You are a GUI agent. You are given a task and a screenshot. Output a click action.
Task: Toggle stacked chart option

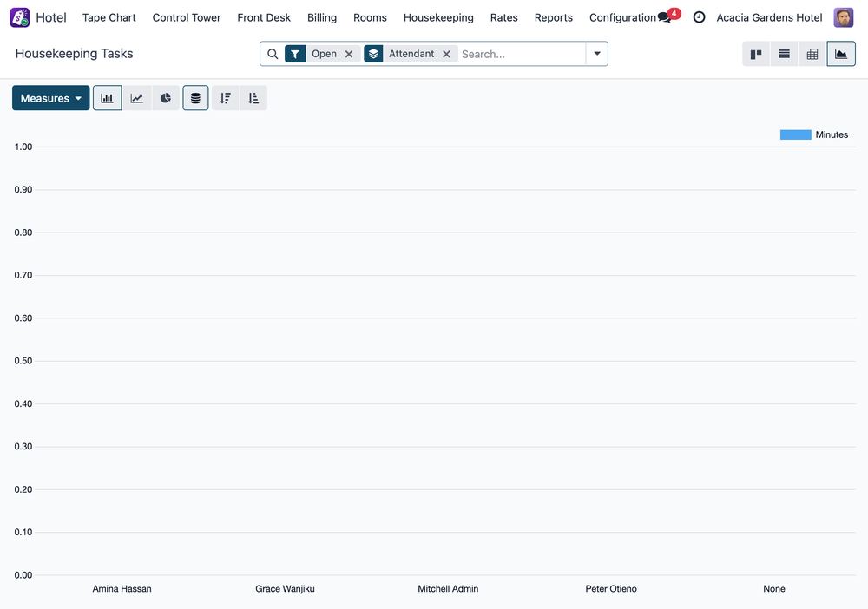coord(195,98)
